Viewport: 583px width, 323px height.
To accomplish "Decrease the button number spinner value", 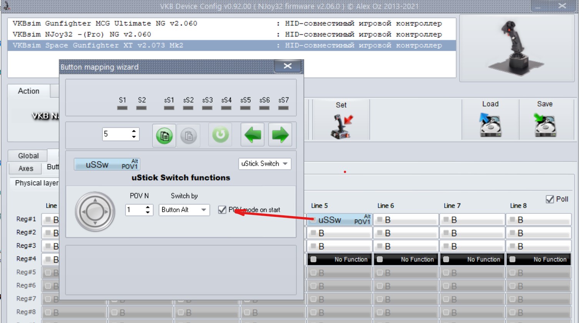I will click(x=134, y=137).
